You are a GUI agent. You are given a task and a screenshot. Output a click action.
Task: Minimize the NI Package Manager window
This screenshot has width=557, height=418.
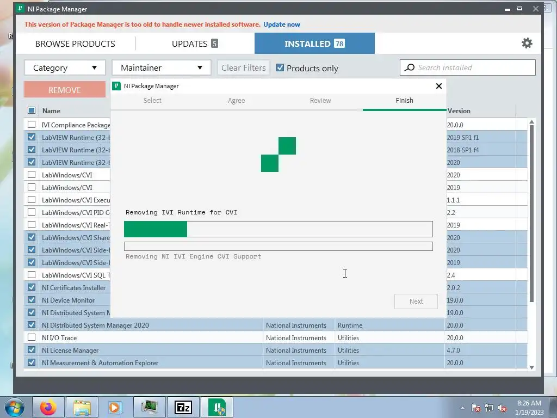tap(508, 9)
